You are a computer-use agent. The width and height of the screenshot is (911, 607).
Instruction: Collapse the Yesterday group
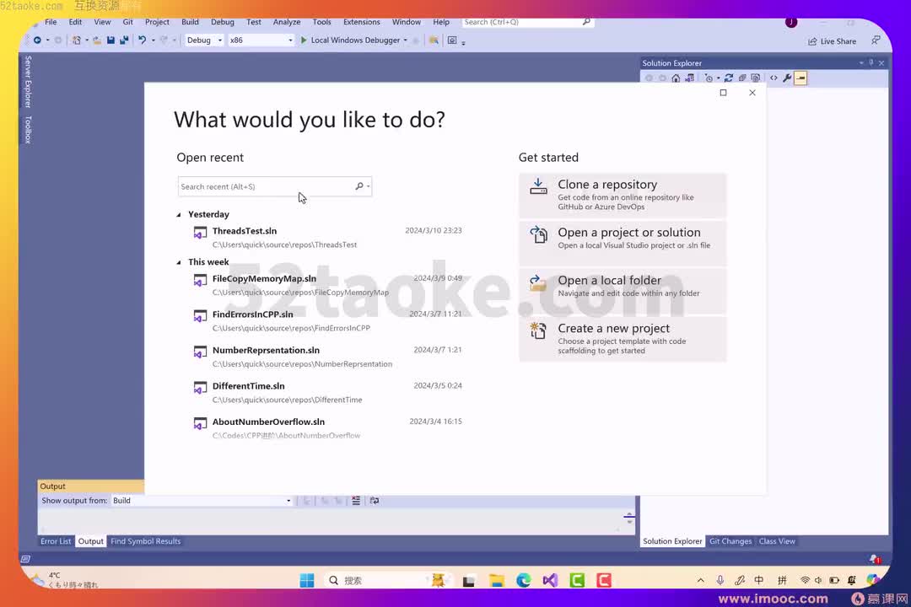pyautogui.click(x=179, y=214)
